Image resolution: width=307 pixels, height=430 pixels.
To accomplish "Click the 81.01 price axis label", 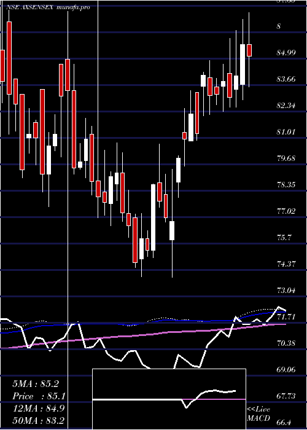I will click(x=286, y=132).
